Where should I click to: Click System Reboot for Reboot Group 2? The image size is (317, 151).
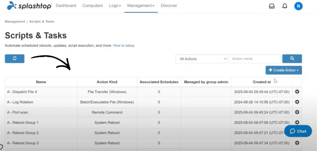point(107,133)
